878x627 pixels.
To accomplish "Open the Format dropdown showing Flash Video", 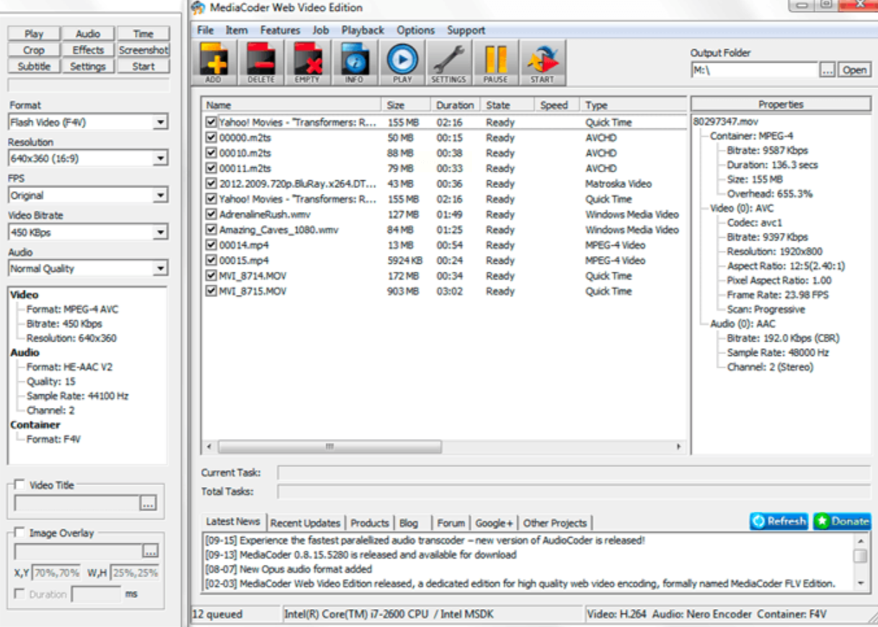I will pos(160,123).
